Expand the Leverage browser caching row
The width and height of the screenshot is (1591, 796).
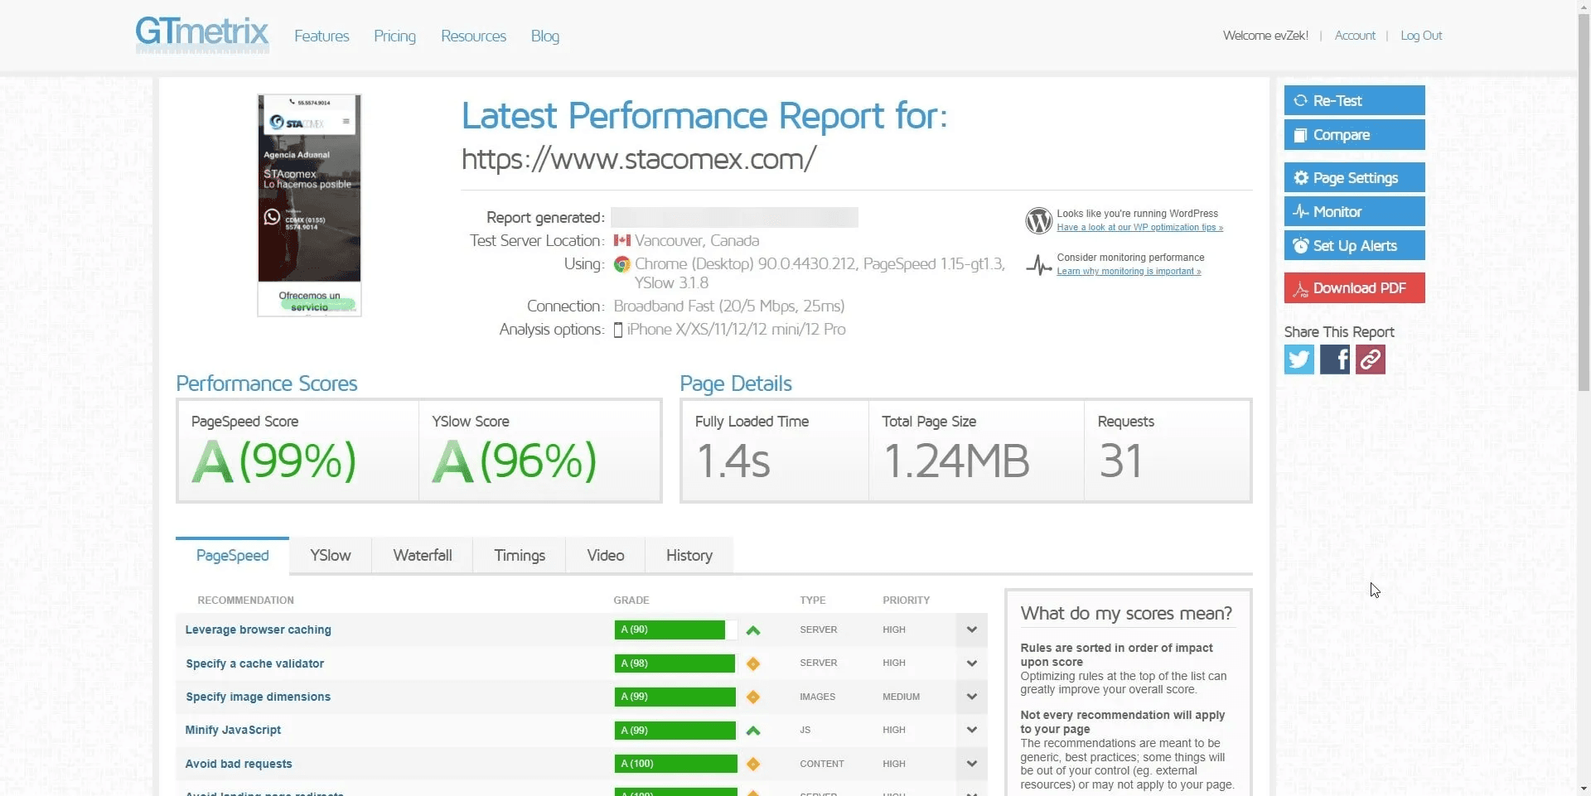point(971,630)
